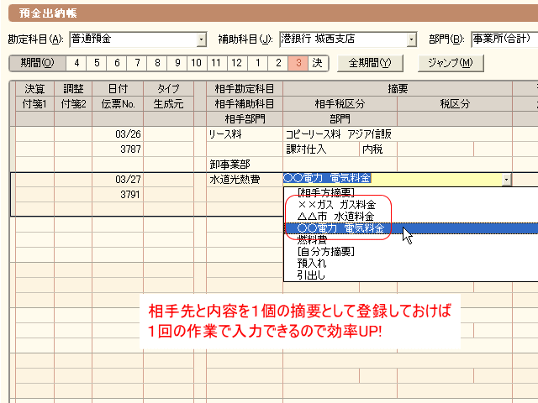Click voucher number 3787
The image size is (538, 403).
pos(118,149)
